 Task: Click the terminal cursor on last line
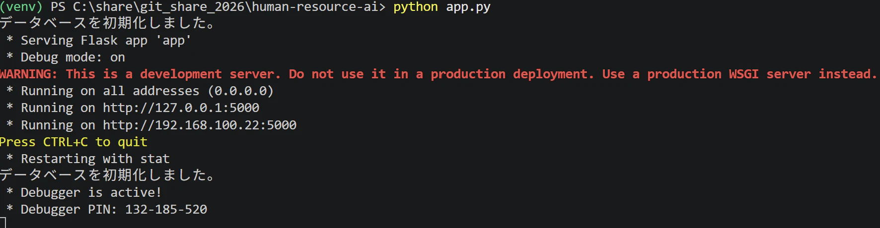pyautogui.click(x=2, y=223)
